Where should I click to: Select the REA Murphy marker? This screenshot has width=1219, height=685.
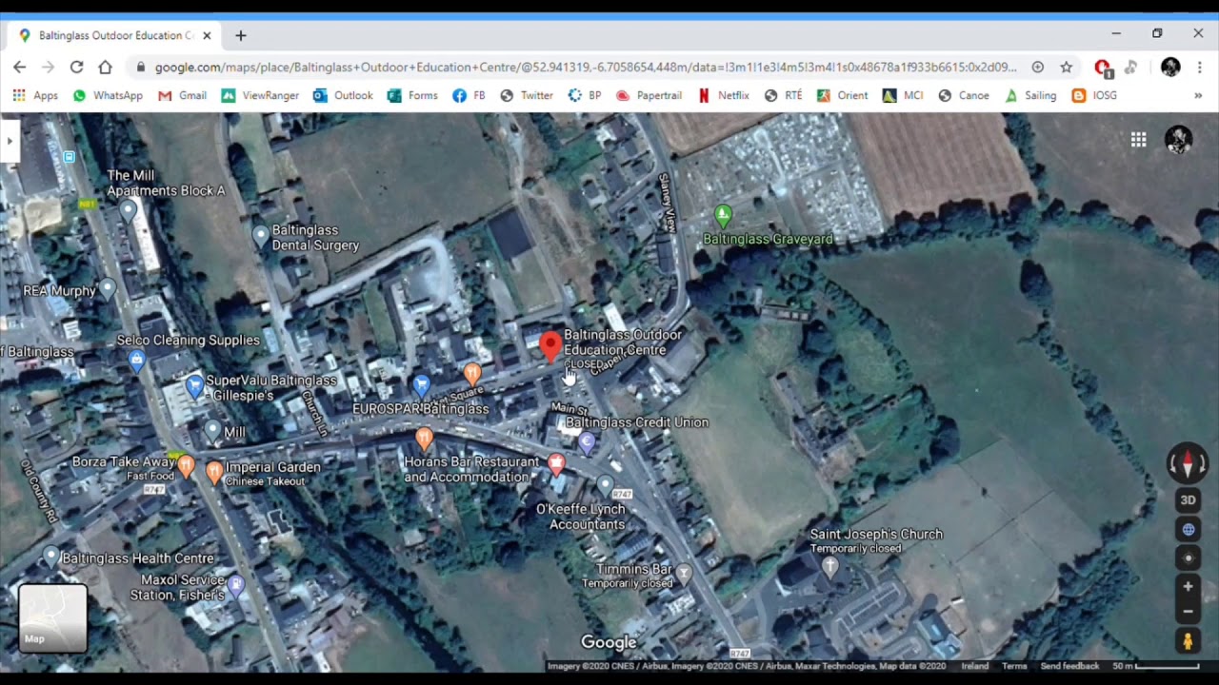pos(108,286)
